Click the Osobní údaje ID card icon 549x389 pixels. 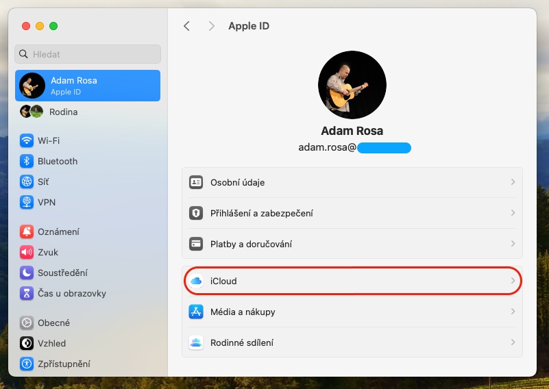[196, 182]
